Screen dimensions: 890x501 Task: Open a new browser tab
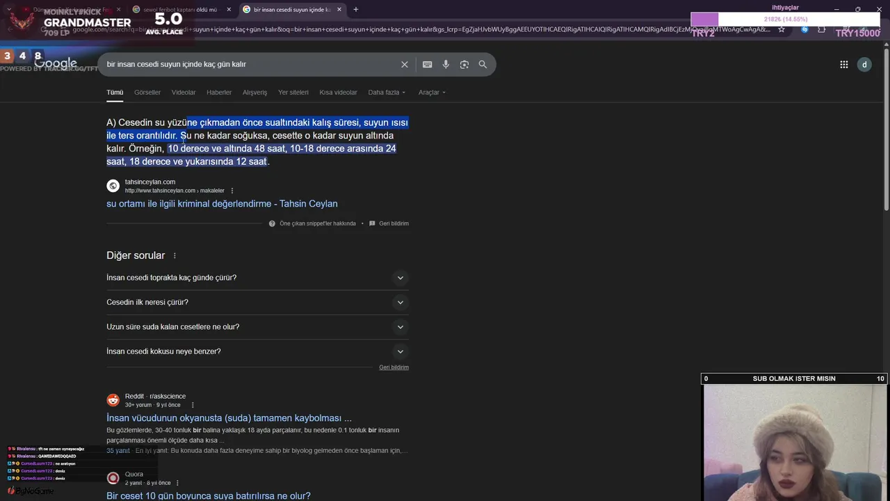355,9
